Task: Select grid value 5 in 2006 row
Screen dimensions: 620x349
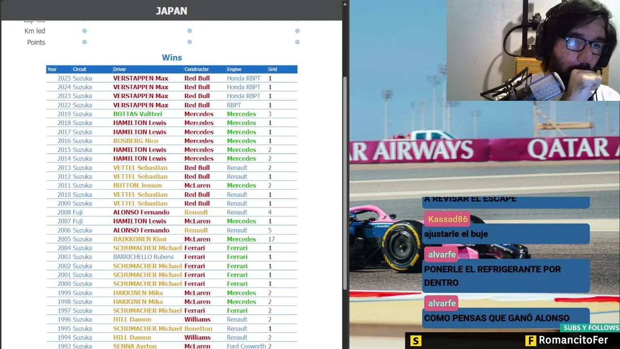Action: click(270, 230)
